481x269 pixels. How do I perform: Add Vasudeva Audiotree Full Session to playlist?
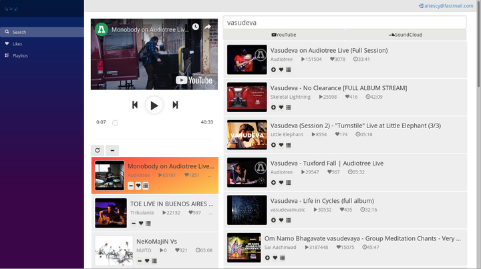pyautogui.click(x=289, y=70)
